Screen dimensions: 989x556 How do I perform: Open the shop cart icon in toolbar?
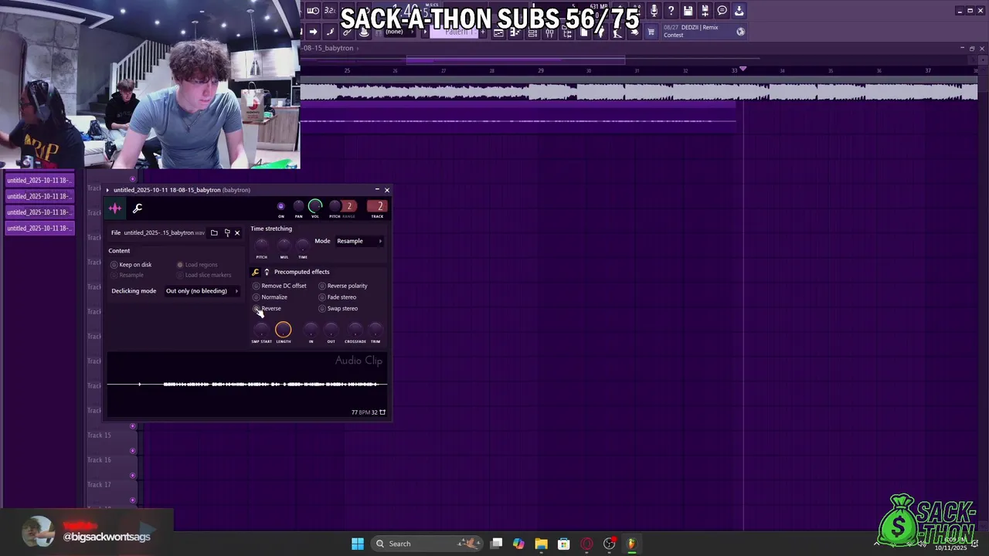651,32
